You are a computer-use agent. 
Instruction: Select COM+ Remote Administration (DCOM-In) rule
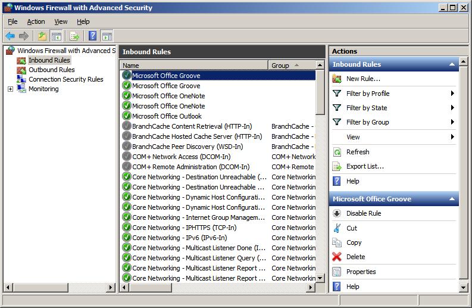218,167
